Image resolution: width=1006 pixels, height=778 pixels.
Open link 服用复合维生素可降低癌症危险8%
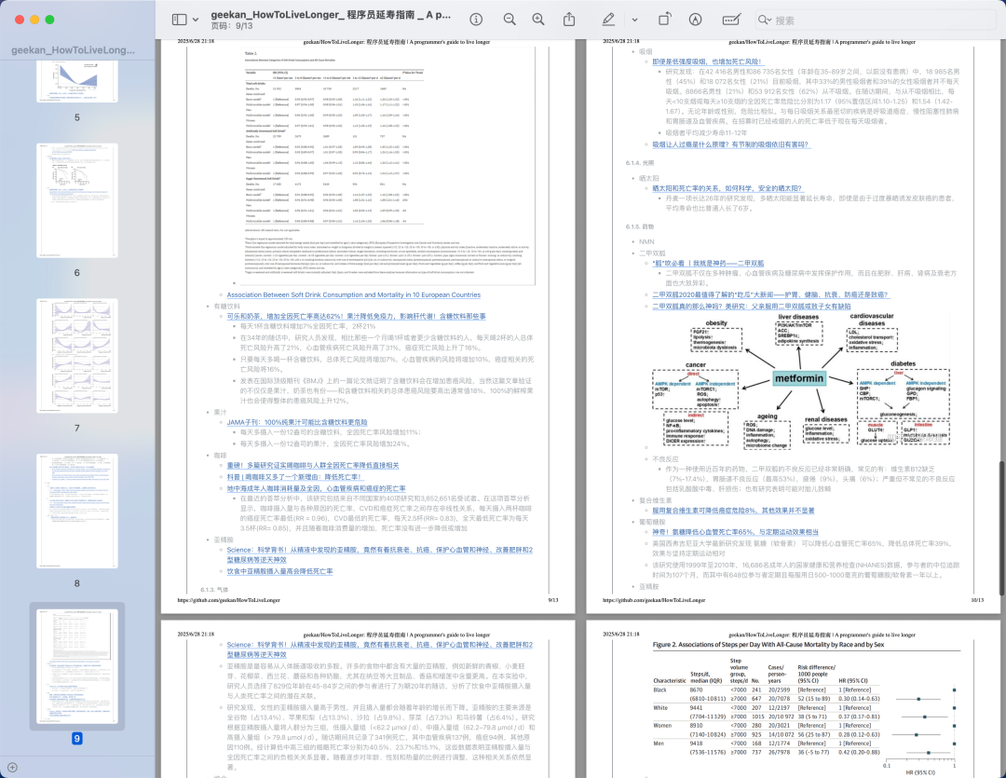click(x=733, y=511)
